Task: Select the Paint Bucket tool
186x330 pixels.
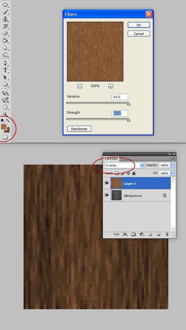Action: 5,40
